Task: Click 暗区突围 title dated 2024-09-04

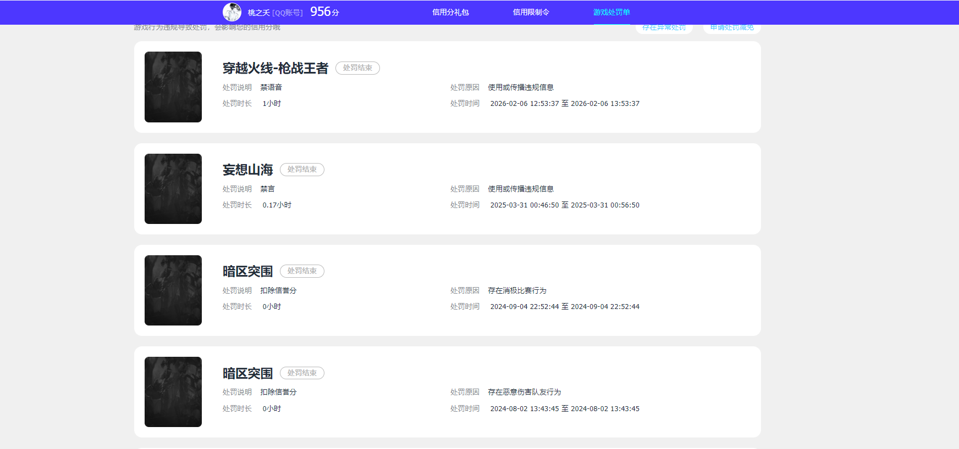Action: pyautogui.click(x=248, y=271)
